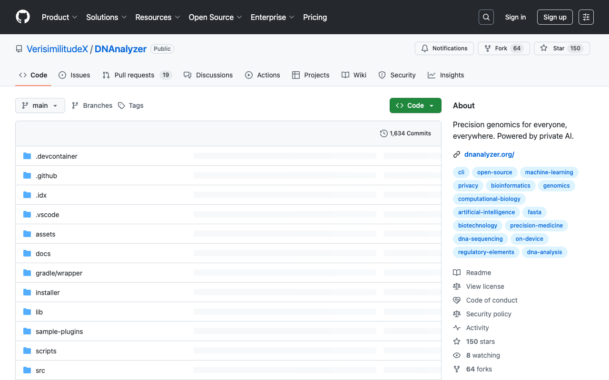This screenshot has width=609, height=380.
Task: Click the .vscode folder icon
Action: (x=27, y=215)
